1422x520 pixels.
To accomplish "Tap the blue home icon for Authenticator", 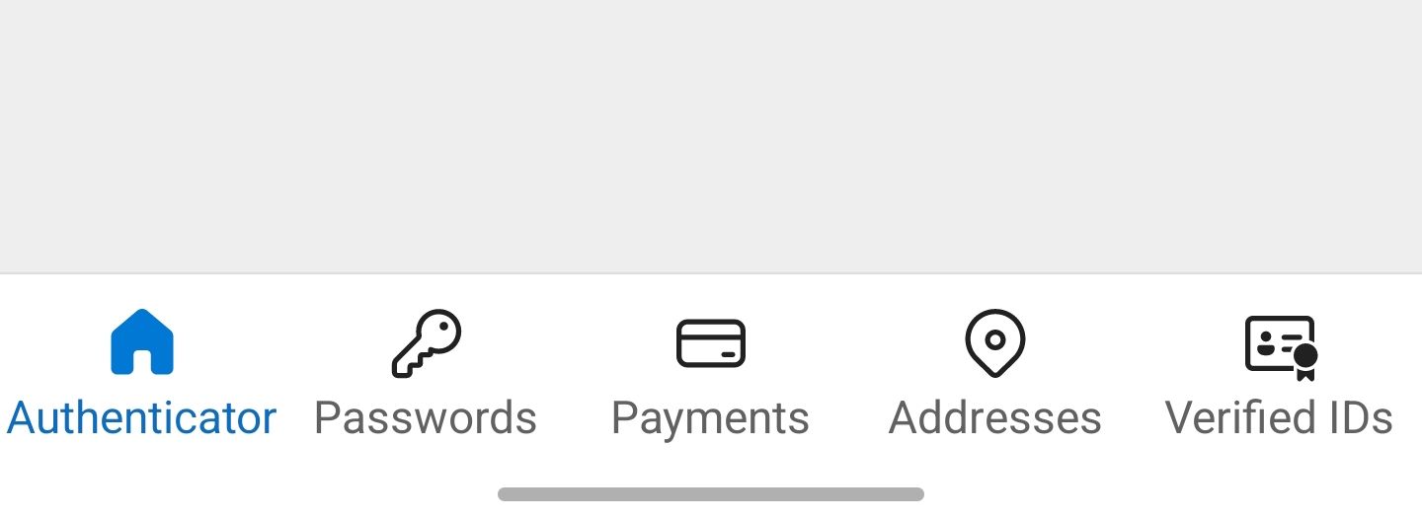I will pos(142,342).
